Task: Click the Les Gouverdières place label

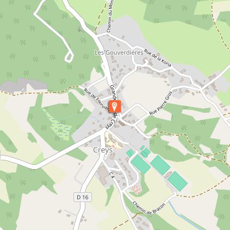Action: point(119,53)
